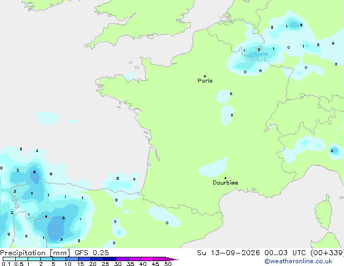Click the (00+339) forecast hour label
The height and width of the screenshot is (266, 344).
327,253
